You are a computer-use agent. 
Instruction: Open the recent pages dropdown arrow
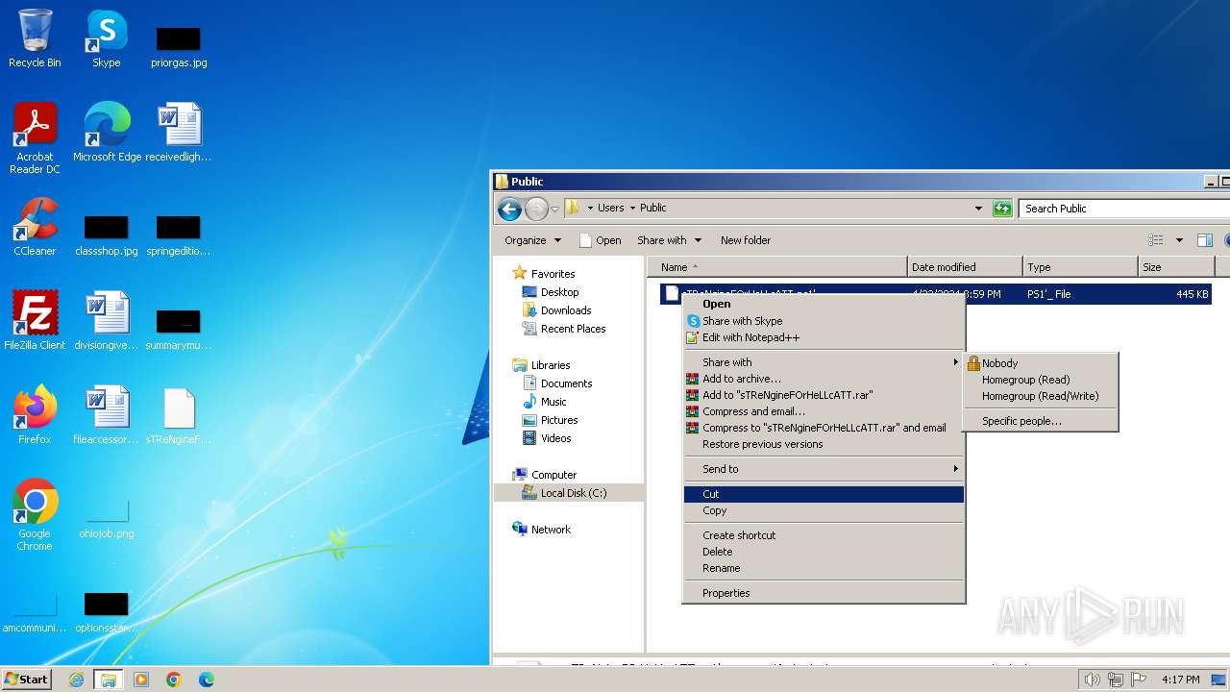pos(554,209)
